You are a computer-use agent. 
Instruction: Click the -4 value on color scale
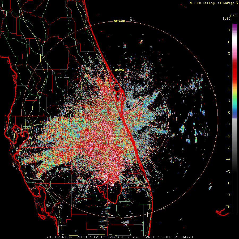pyautogui.click(x=228, y=160)
